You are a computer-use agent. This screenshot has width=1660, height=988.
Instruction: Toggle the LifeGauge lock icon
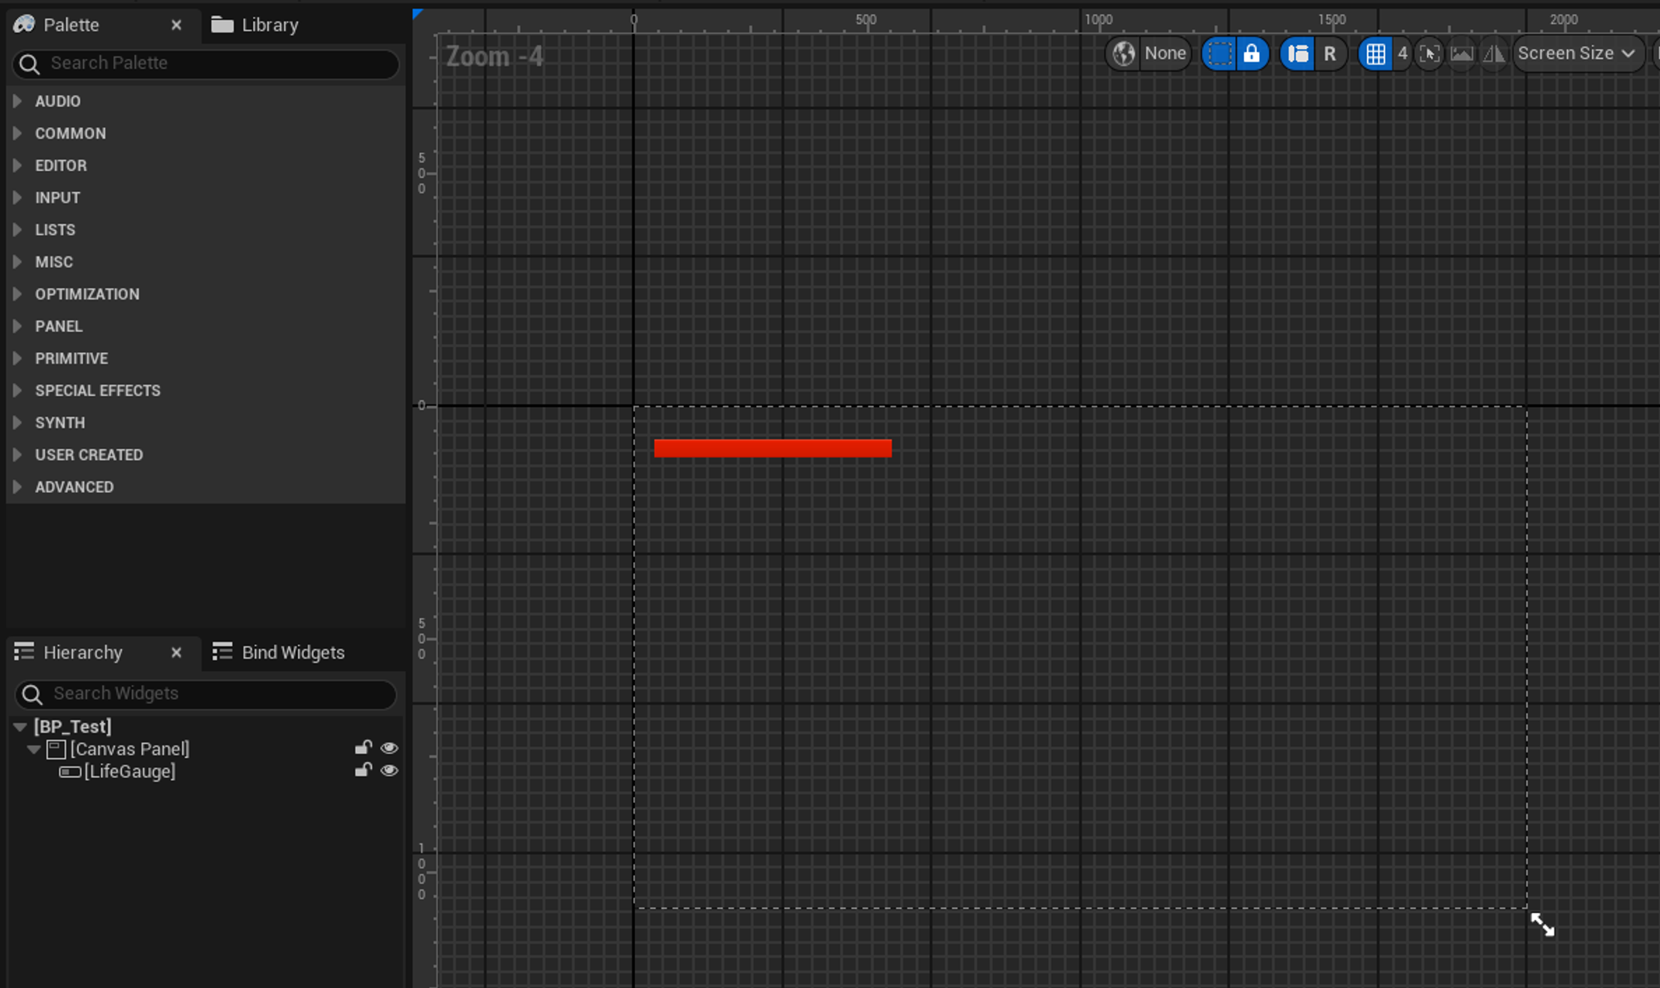coord(363,770)
